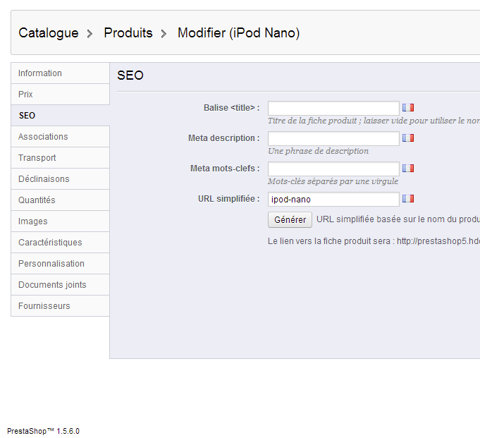Open language flag beside Meta mots-clefs field

[408, 169]
